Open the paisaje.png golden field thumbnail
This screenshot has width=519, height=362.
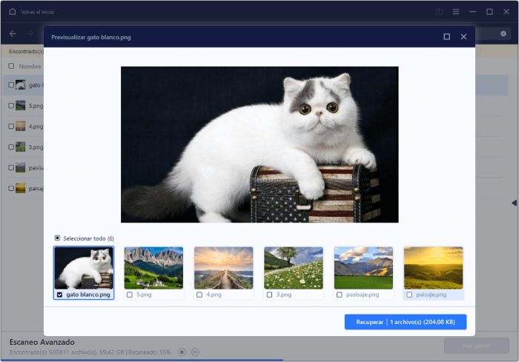(433, 268)
